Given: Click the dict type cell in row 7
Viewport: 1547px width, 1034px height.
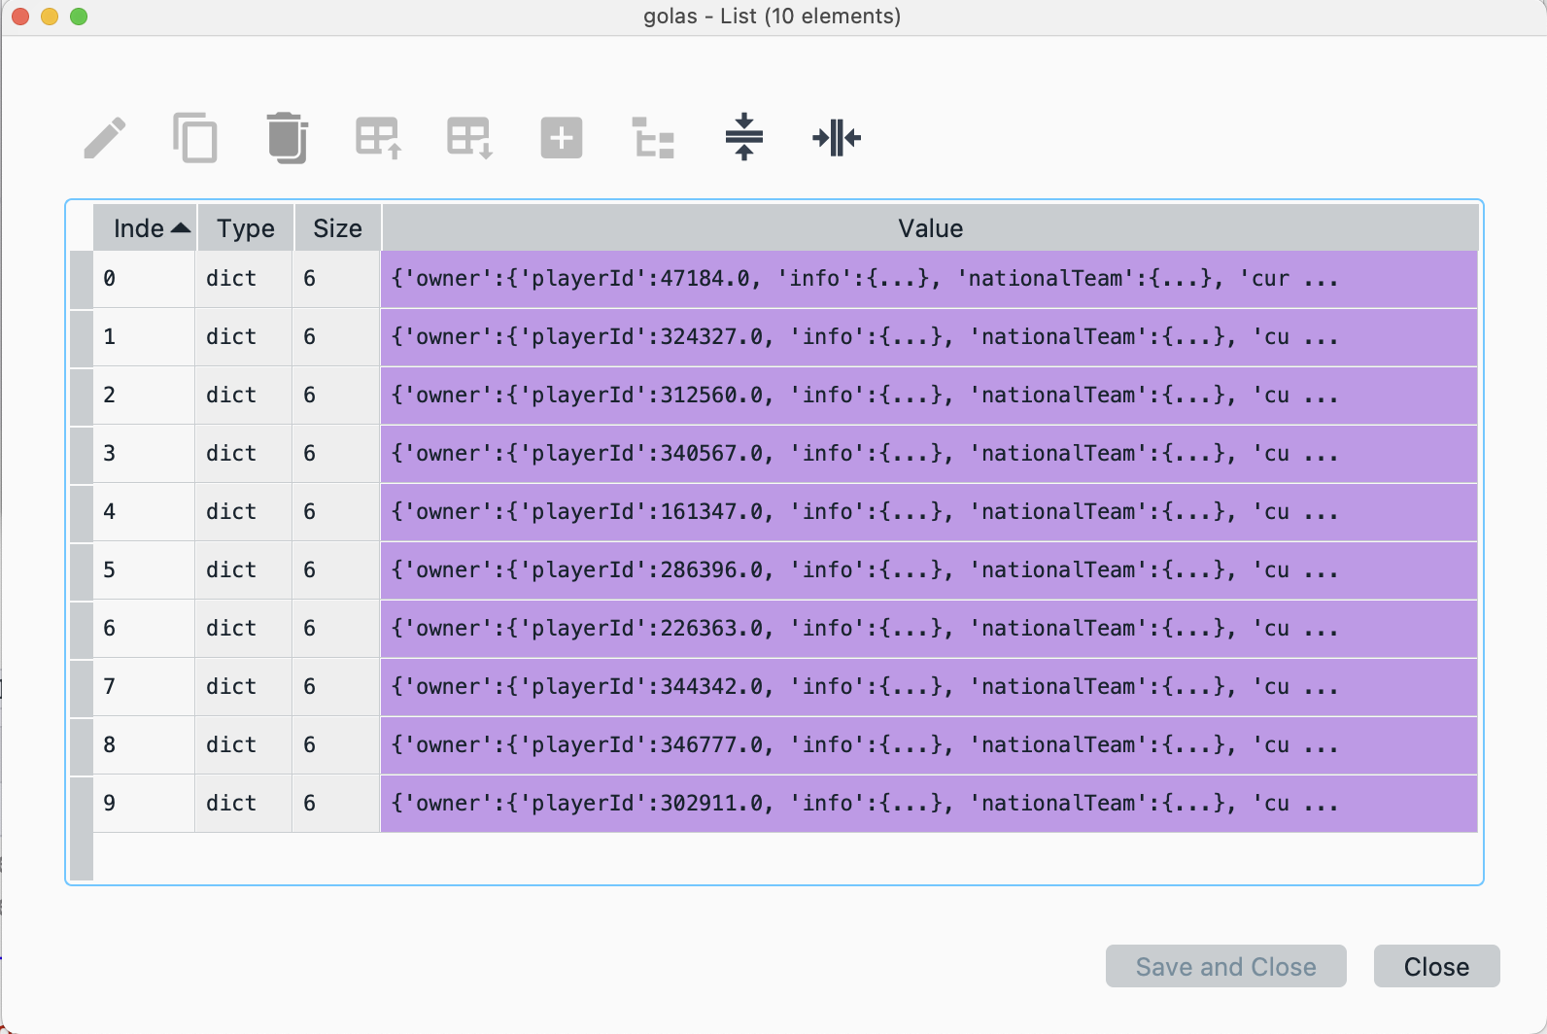Looking at the screenshot, I should pos(243,687).
